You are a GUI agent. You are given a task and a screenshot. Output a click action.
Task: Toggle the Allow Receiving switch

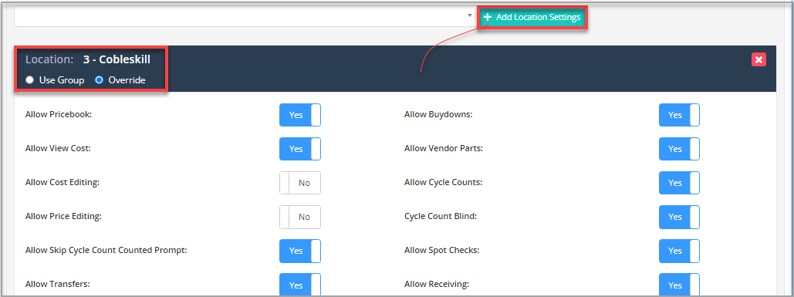[x=679, y=285]
